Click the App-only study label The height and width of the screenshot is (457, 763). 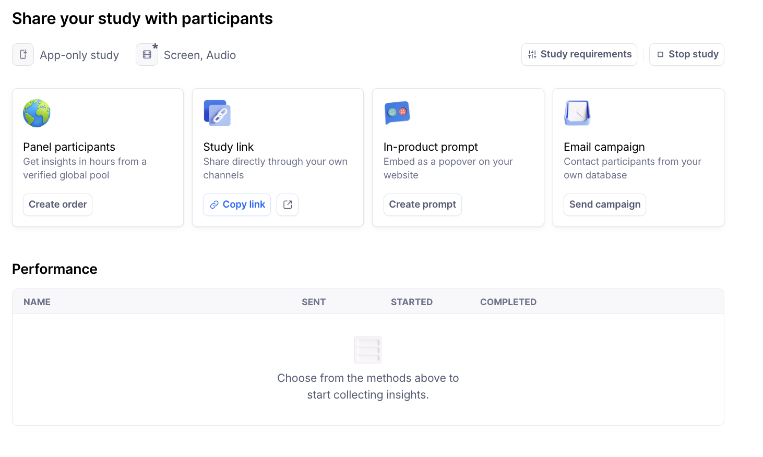tap(79, 55)
